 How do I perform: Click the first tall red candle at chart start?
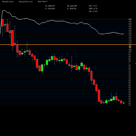pyautogui.click(x=2, y=23)
